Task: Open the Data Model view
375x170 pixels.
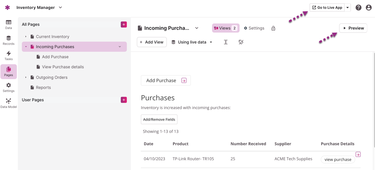Action: (8, 103)
